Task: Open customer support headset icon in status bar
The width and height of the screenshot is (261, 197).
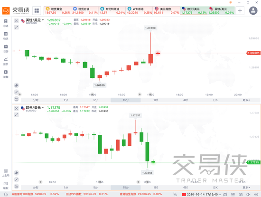Action: [6, 194]
